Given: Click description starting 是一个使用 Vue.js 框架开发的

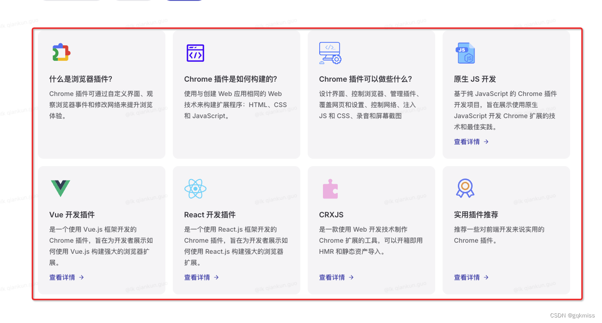Looking at the screenshot, I should click(101, 246).
